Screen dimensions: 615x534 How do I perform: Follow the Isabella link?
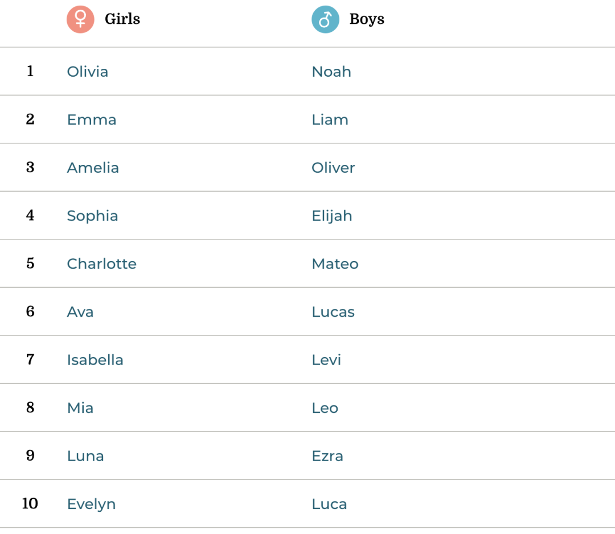point(95,360)
